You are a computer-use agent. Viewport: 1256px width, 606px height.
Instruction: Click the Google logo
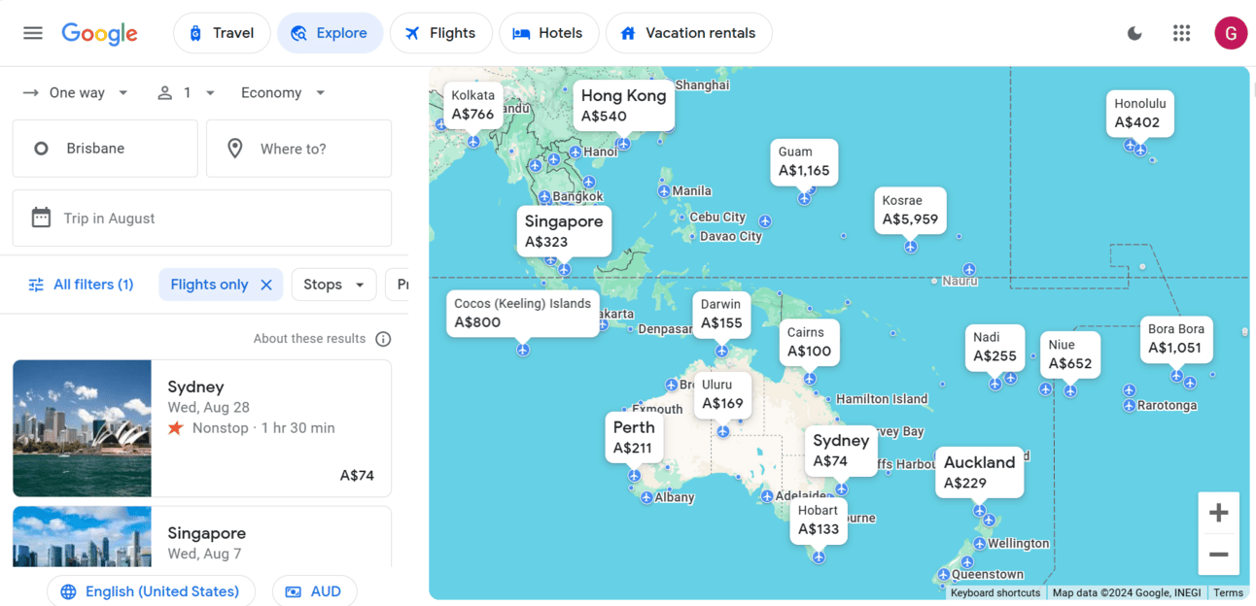pos(99,33)
